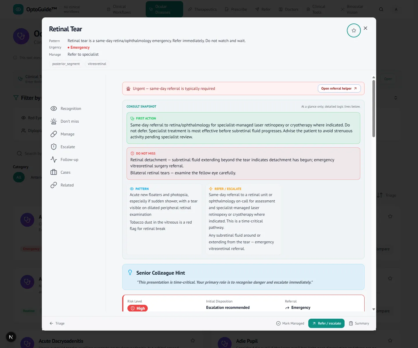
Task: Mark the condition as Managed
Action: (x=290, y=323)
